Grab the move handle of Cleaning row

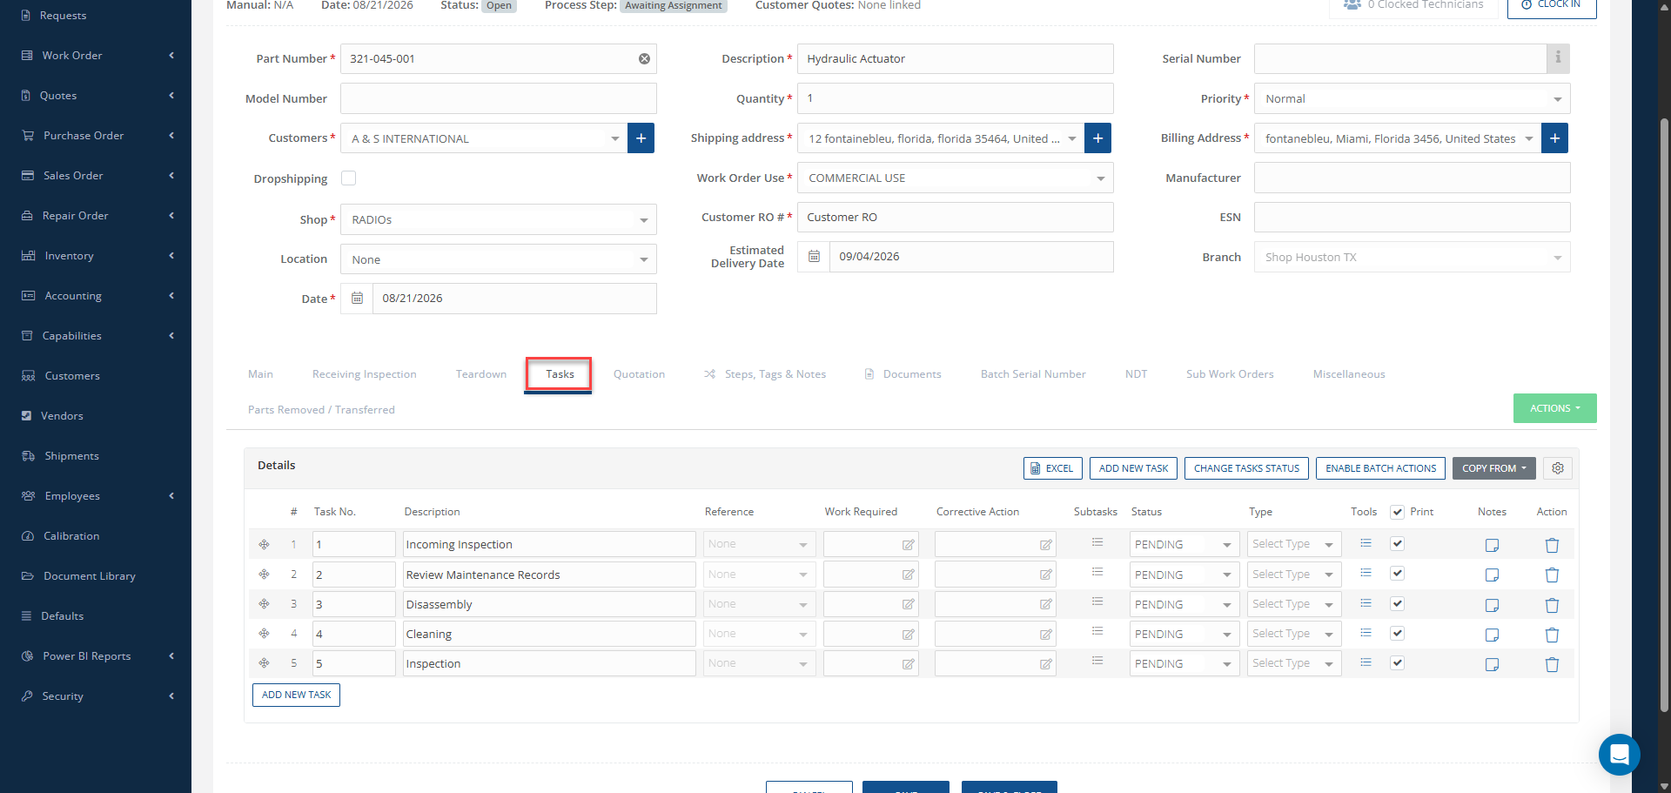coord(264,634)
